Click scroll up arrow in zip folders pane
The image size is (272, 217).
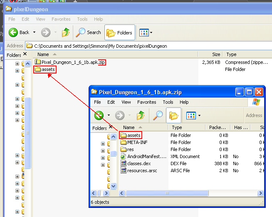(x=113, y=137)
